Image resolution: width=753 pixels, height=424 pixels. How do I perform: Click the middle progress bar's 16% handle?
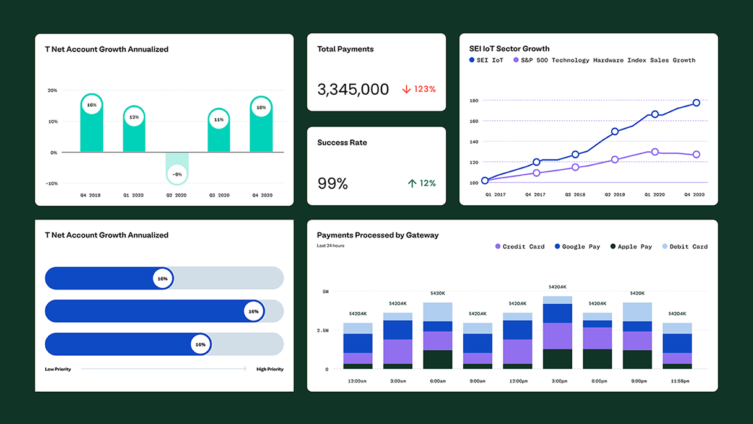(x=253, y=311)
